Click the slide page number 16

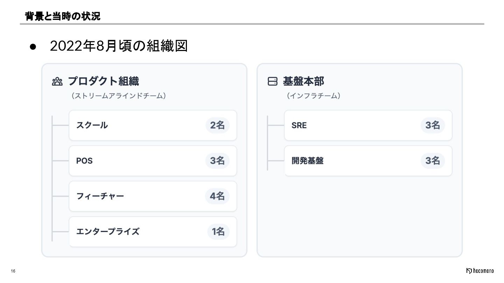(13, 271)
